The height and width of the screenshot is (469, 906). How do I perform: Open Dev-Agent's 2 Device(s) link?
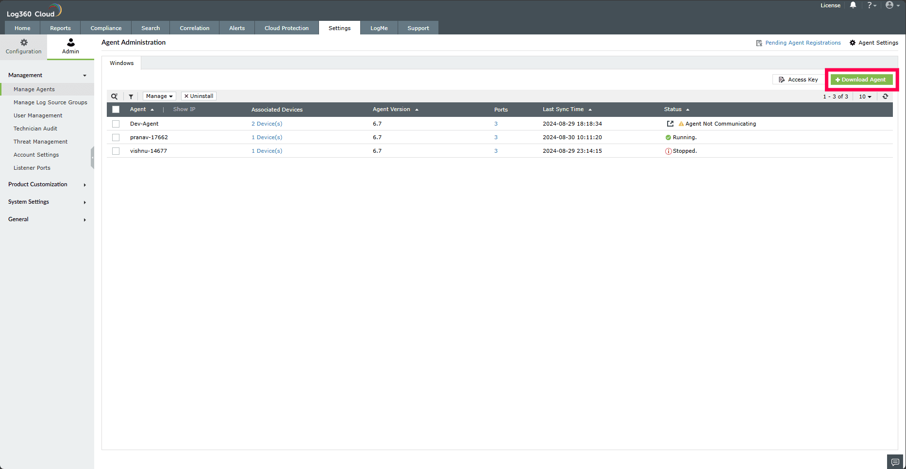point(267,124)
